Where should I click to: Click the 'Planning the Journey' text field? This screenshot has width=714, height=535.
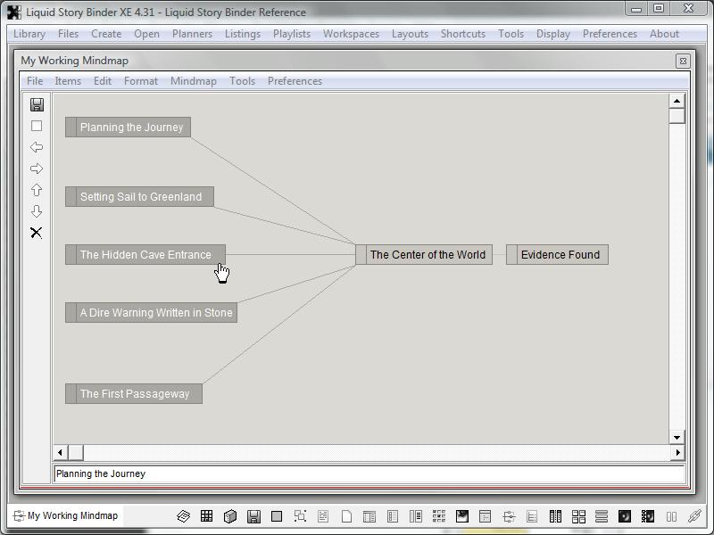[369, 474]
